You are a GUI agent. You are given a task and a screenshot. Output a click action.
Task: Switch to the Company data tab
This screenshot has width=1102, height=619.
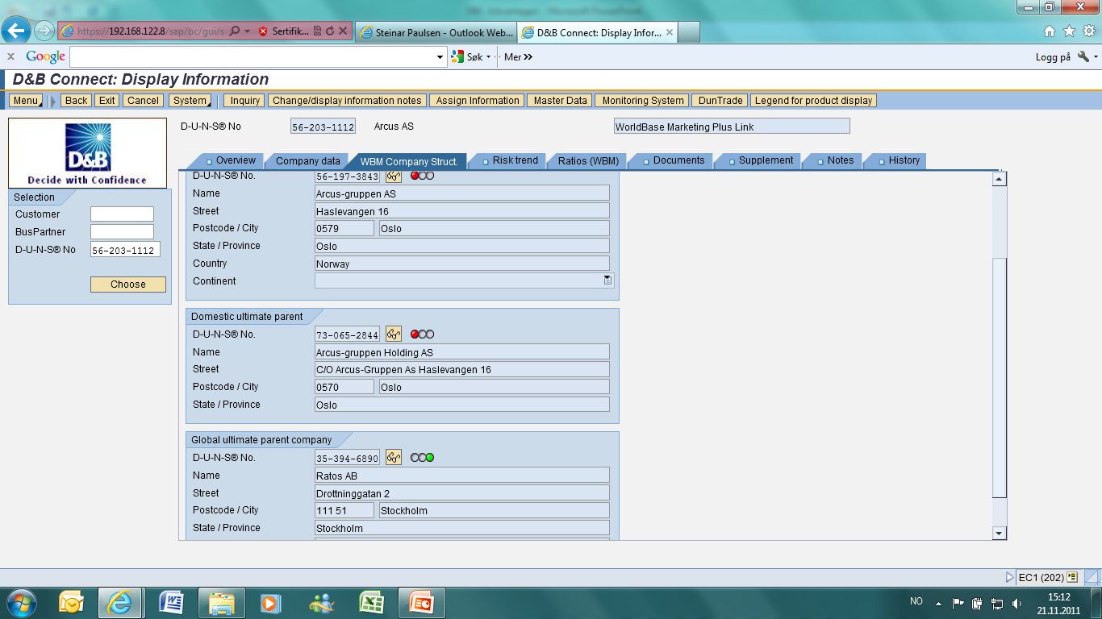tap(308, 161)
